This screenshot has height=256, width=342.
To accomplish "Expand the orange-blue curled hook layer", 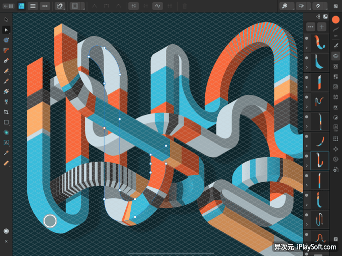I will [306, 48].
